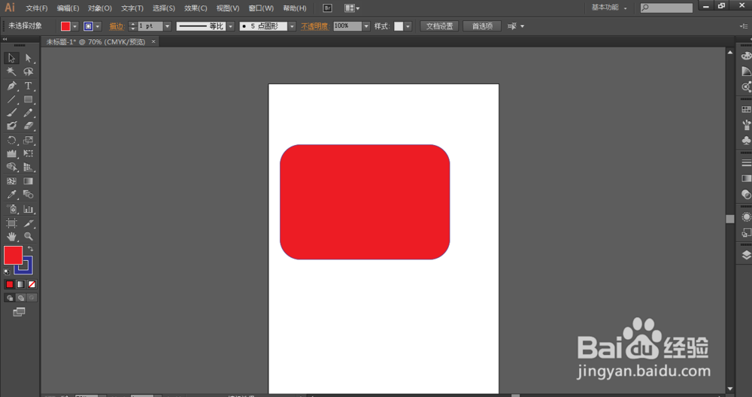Select the Artboard tool
Screen dimensions: 752x397
click(11, 223)
